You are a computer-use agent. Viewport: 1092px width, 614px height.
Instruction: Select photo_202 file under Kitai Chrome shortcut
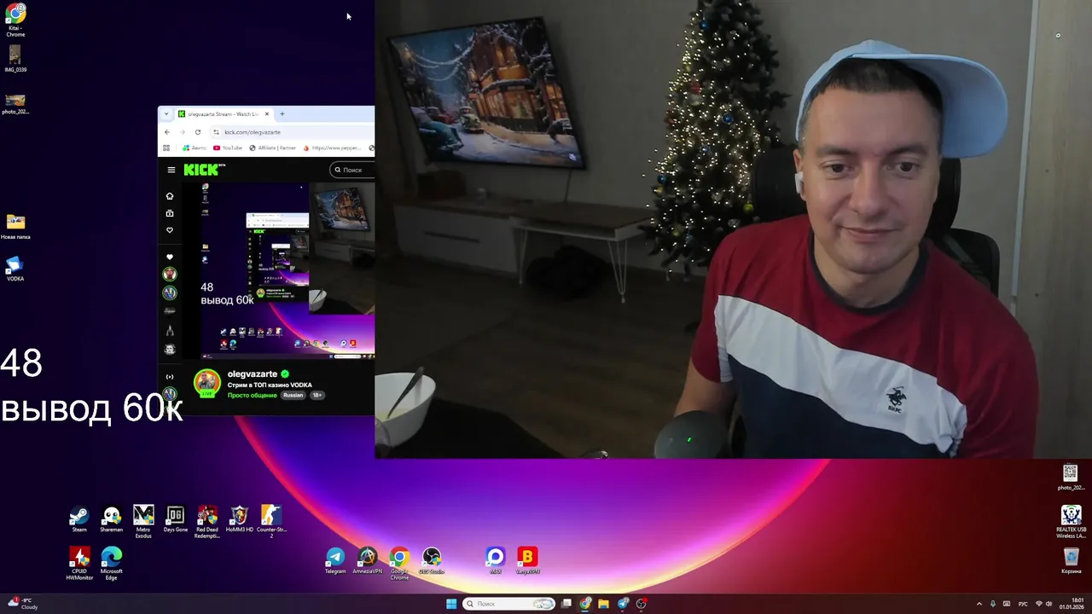pos(15,103)
